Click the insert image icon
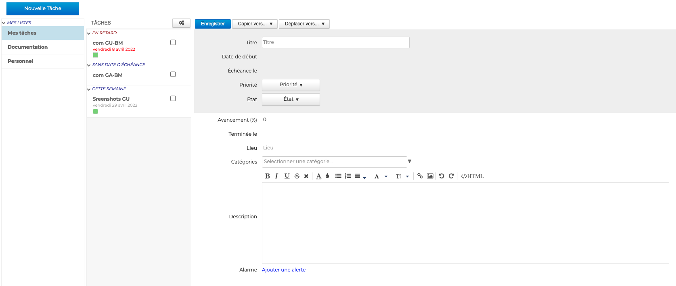Viewport: 676px width, 286px height. (430, 176)
